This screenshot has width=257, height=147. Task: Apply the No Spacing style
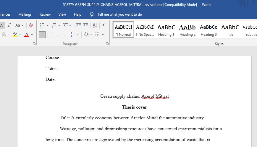[145, 30]
